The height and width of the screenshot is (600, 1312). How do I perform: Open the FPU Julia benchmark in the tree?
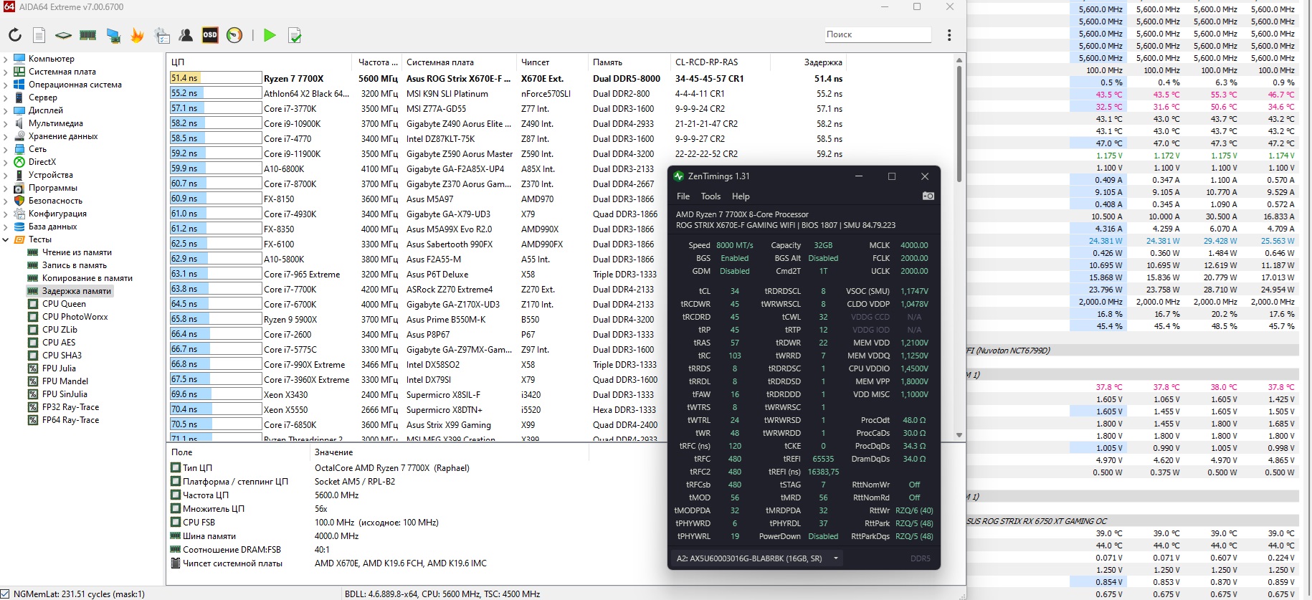tap(59, 368)
